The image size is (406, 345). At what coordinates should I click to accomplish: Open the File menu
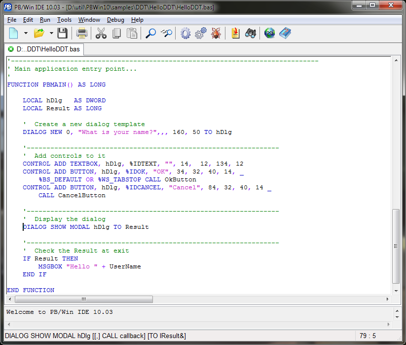(12, 20)
